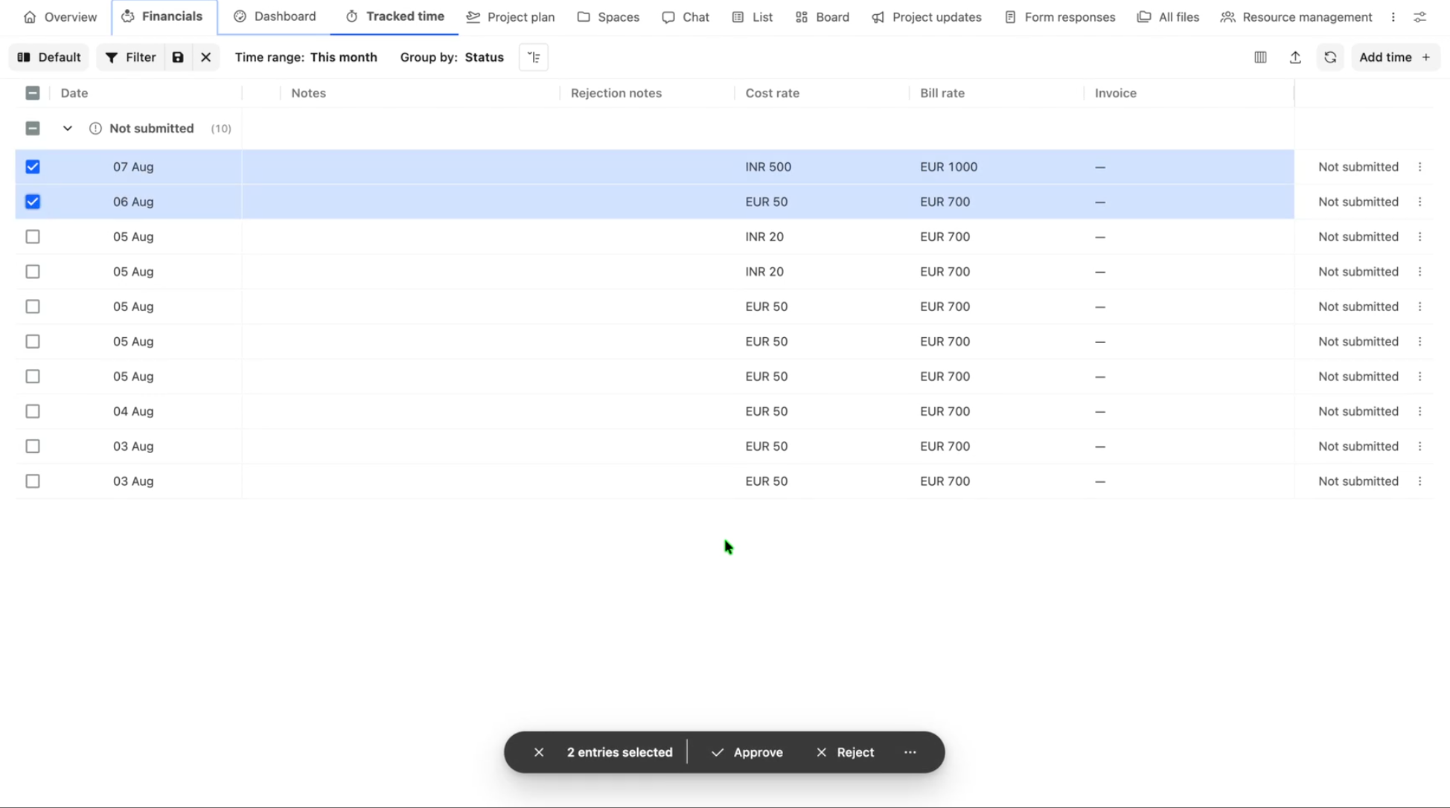Open the Board tab
The height and width of the screenshot is (808, 1450).
[823, 16]
